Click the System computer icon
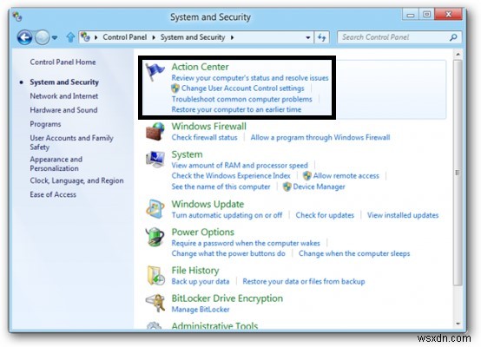Screen dimensions: 481x347 (x=155, y=159)
